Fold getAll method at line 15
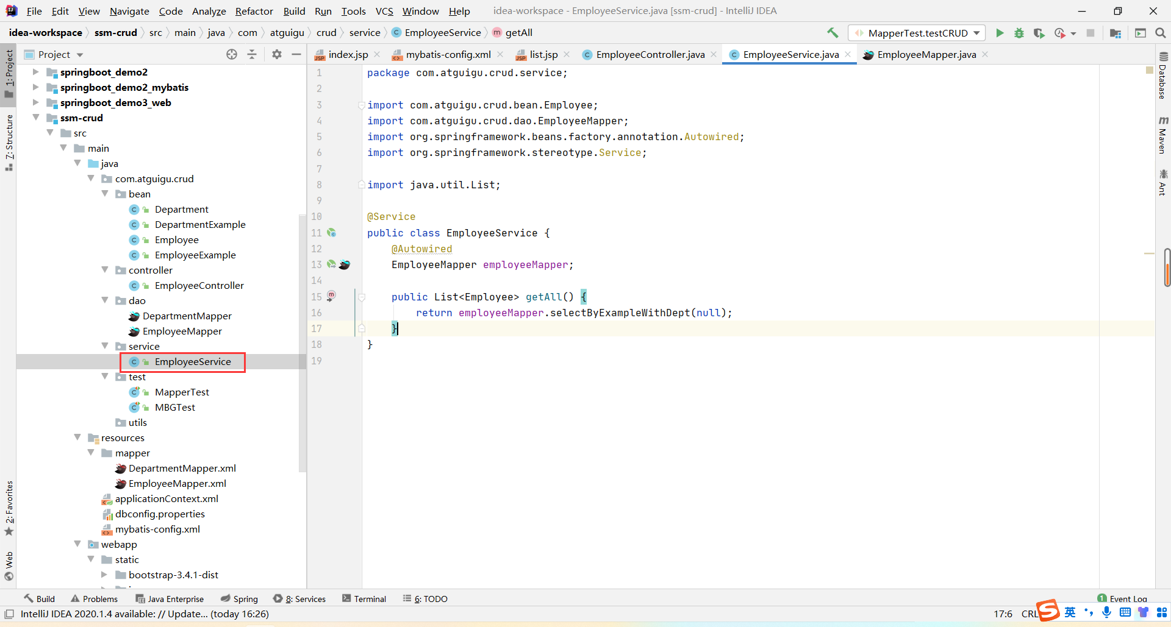This screenshot has height=627, width=1171. coord(362,297)
